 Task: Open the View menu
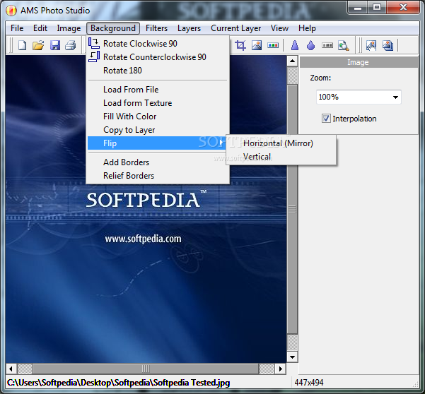point(279,28)
